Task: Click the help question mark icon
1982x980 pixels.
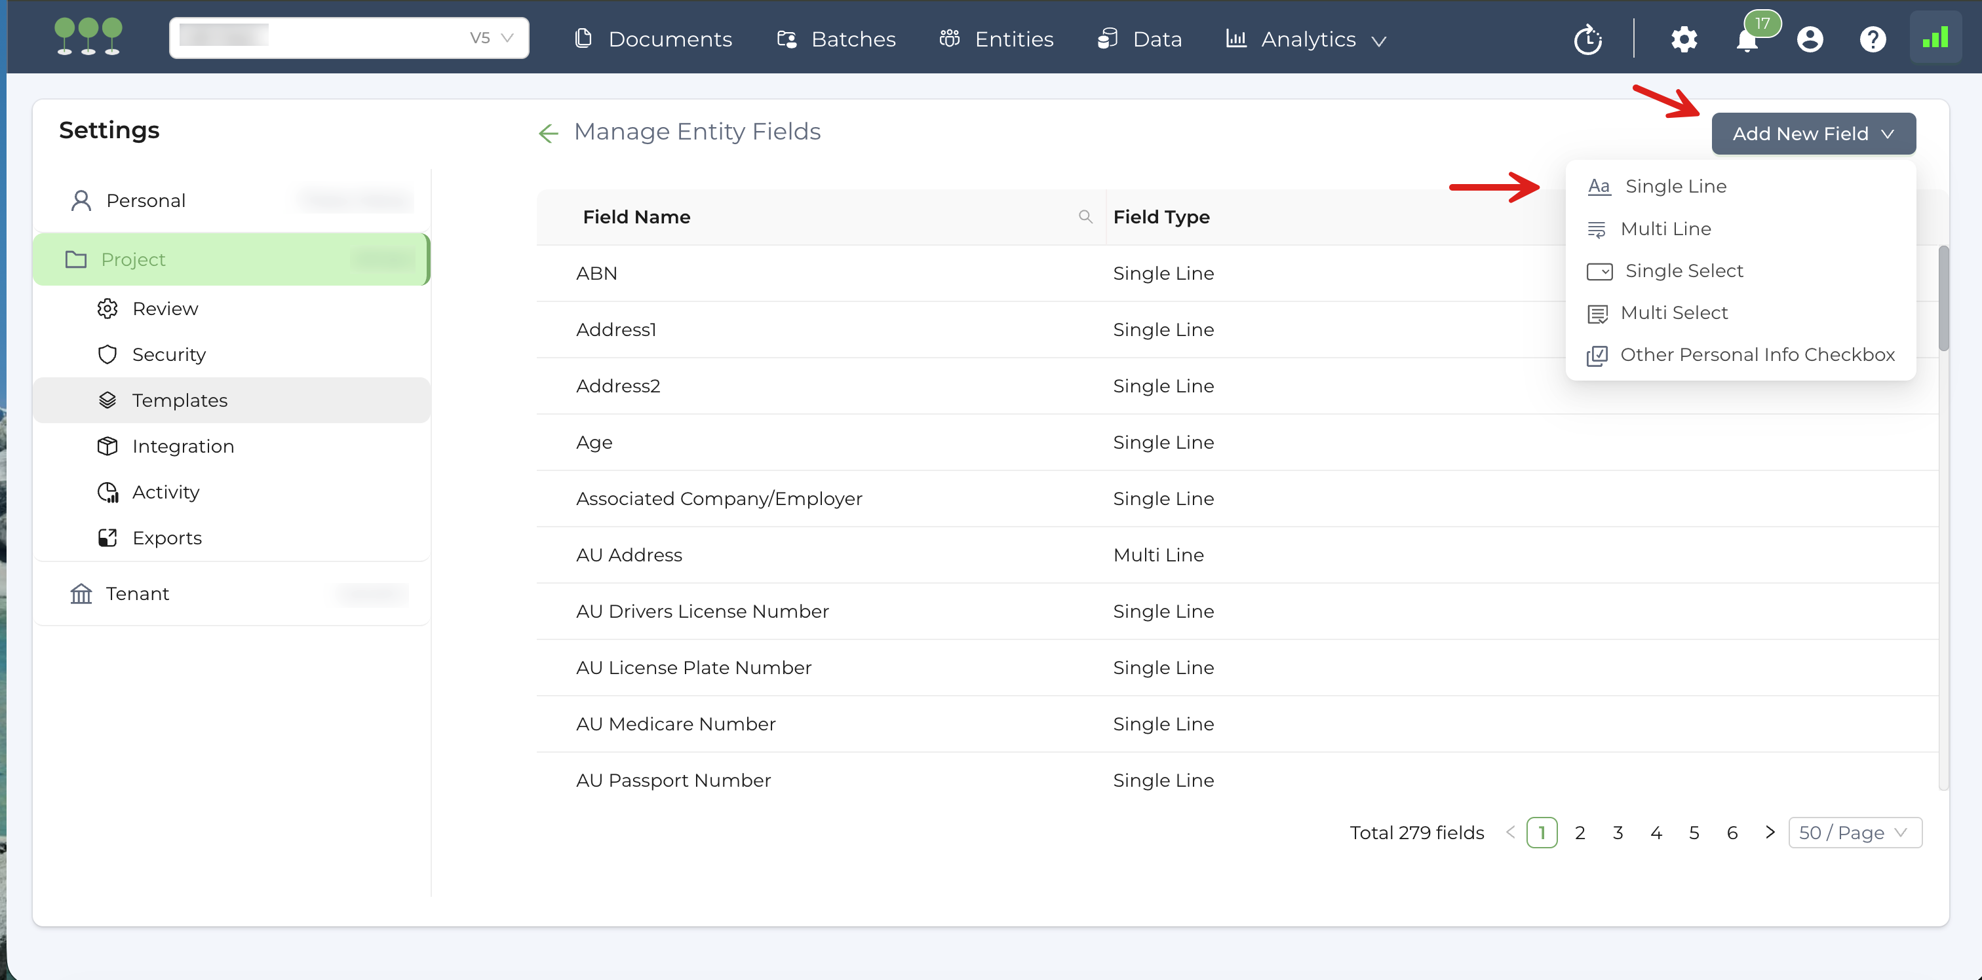Action: pyautogui.click(x=1872, y=39)
